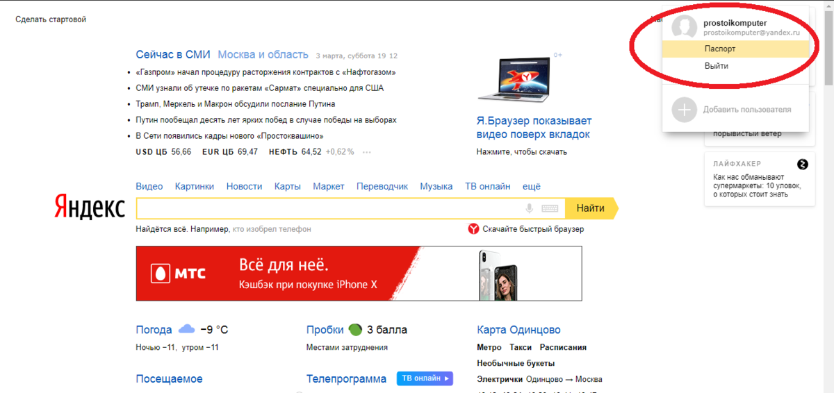Select Паспорт in the account menu
The image size is (834, 393).
click(735, 49)
